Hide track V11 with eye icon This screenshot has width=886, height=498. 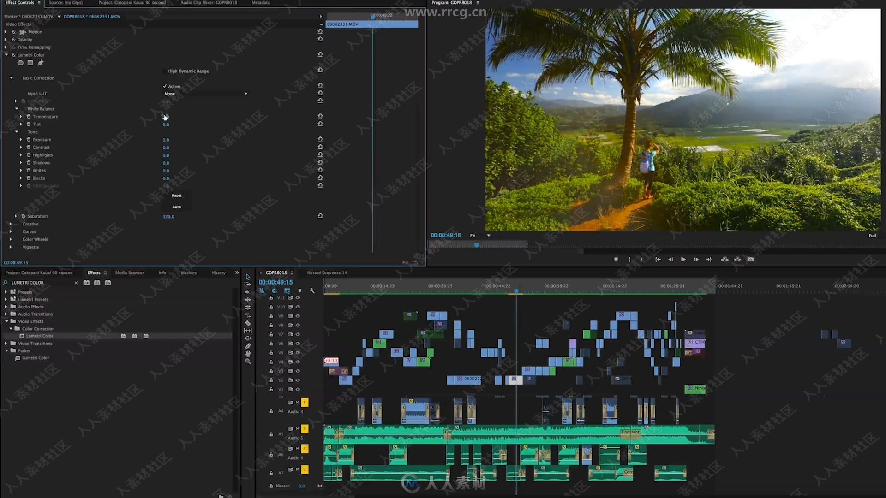(x=298, y=298)
